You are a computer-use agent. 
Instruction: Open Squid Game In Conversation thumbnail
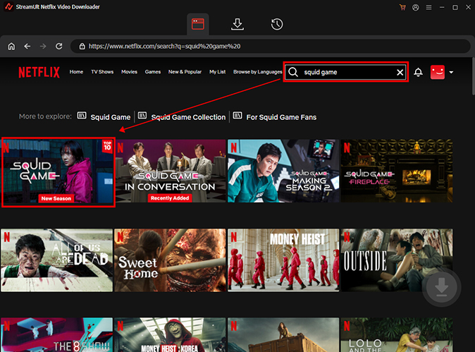click(171, 171)
